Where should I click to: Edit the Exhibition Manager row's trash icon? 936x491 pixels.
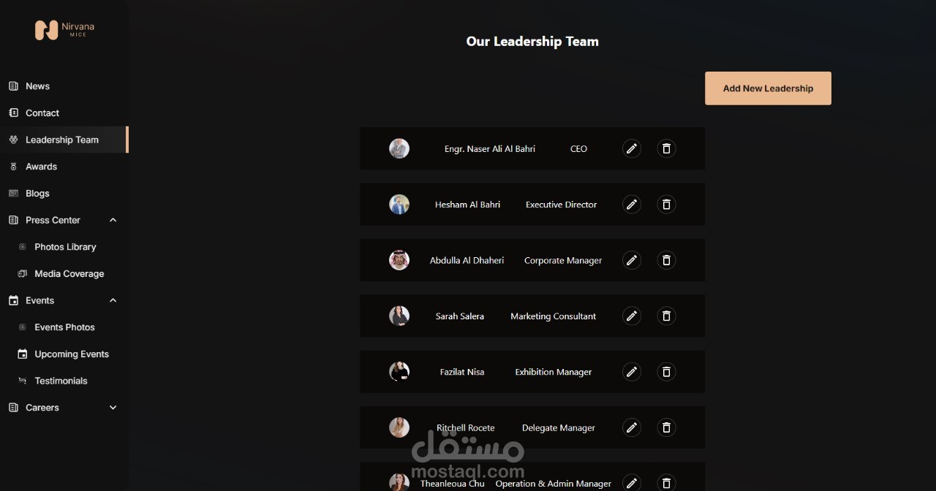(x=666, y=372)
